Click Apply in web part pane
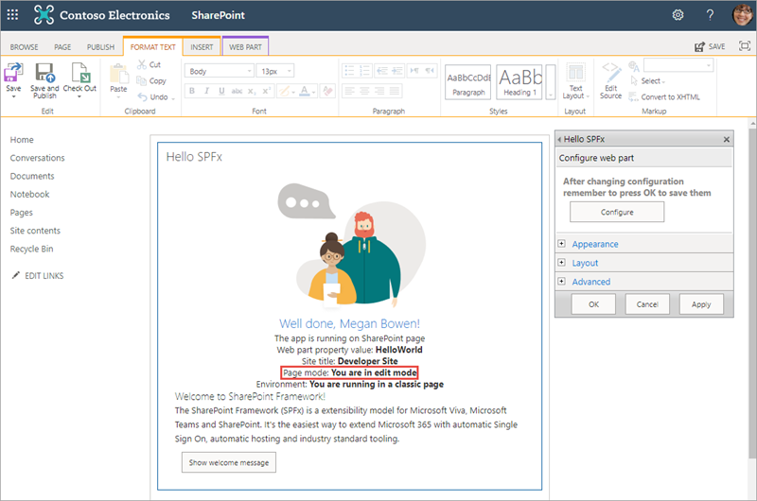This screenshot has height=501, width=757. tap(701, 304)
